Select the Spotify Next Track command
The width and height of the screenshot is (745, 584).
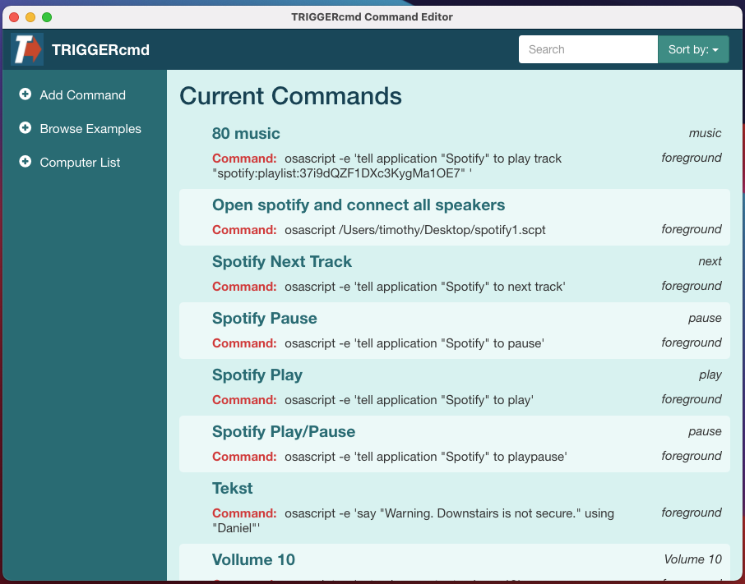[282, 261]
